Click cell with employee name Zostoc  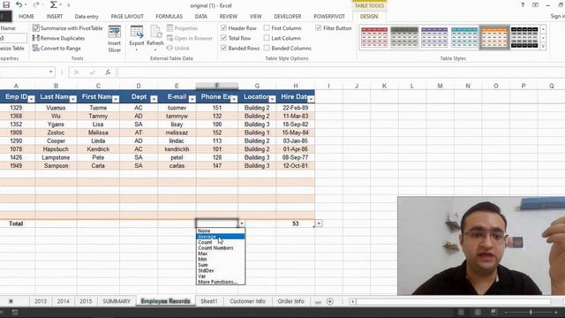(56, 132)
